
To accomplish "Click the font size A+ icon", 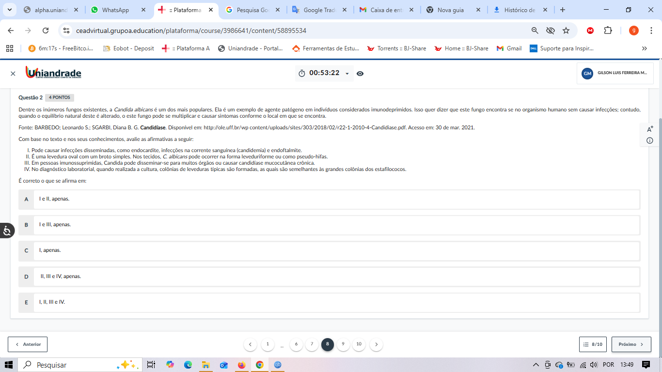I will point(650,129).
